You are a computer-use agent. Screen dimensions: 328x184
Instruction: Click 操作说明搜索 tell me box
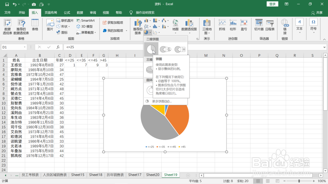tap(145, 12)
